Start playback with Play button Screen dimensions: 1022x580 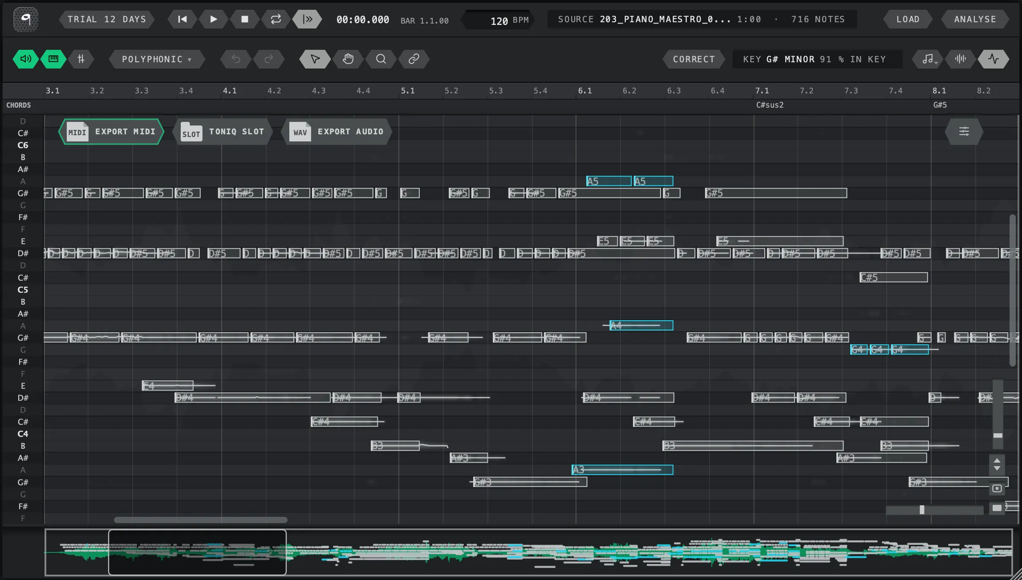click(213, 19)
